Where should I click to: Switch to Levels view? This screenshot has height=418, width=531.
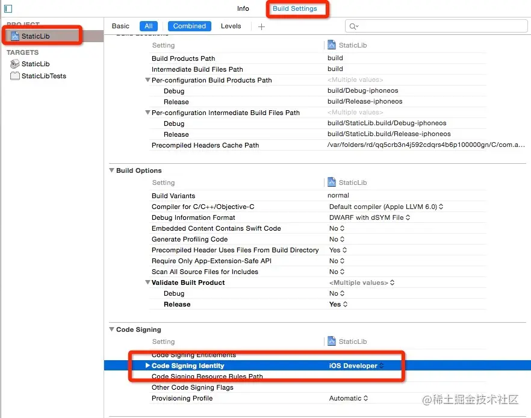click(231, 26)
